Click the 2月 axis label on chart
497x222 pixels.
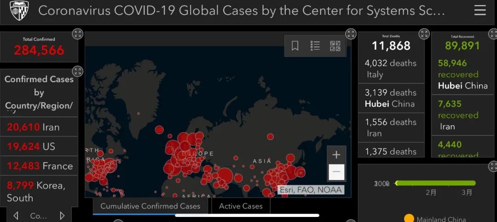click(431, 193)
